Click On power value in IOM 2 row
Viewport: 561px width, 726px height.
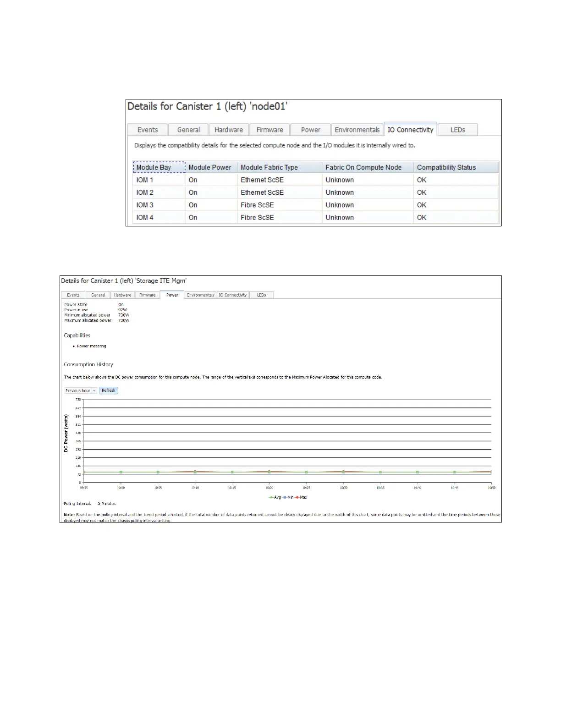pos(193,192)
